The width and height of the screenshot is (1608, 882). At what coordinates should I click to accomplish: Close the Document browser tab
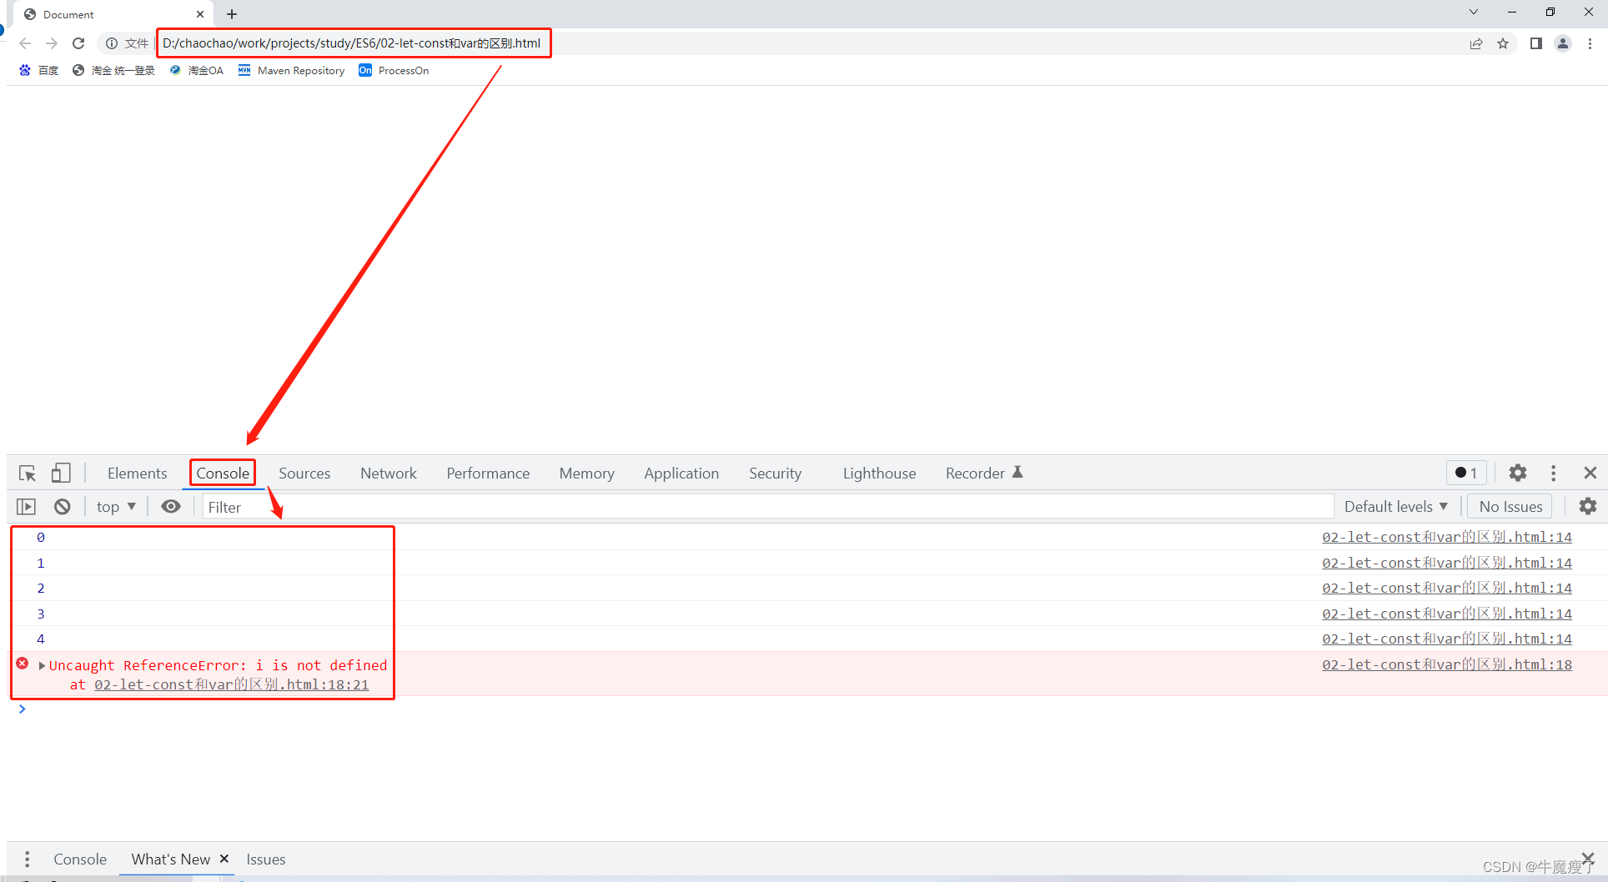pyautogui.click(x=200, y=14)
